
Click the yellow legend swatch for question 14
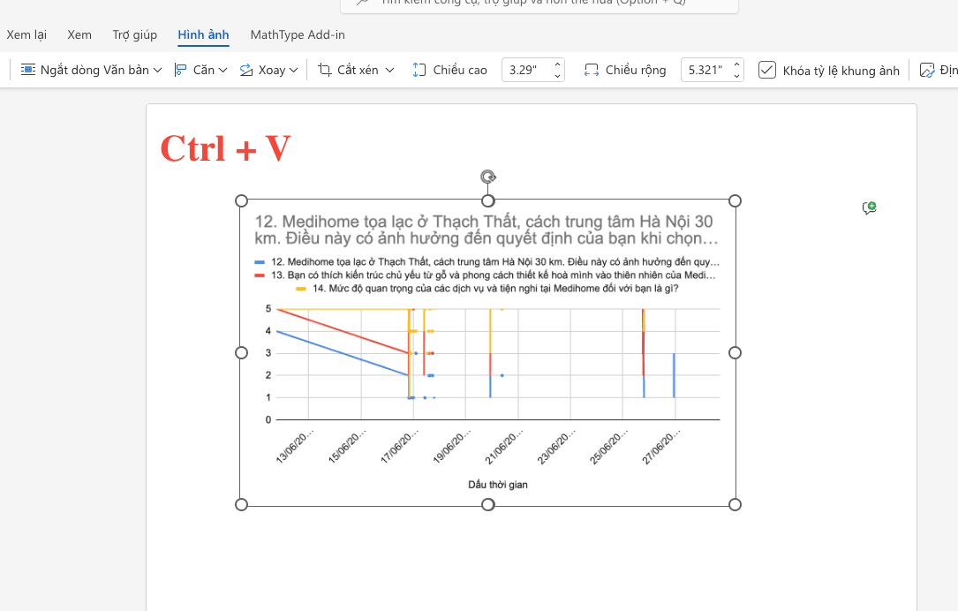[x=300, y=289]
